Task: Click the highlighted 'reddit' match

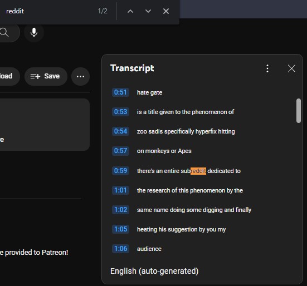Action: click(x=198, y=171)
